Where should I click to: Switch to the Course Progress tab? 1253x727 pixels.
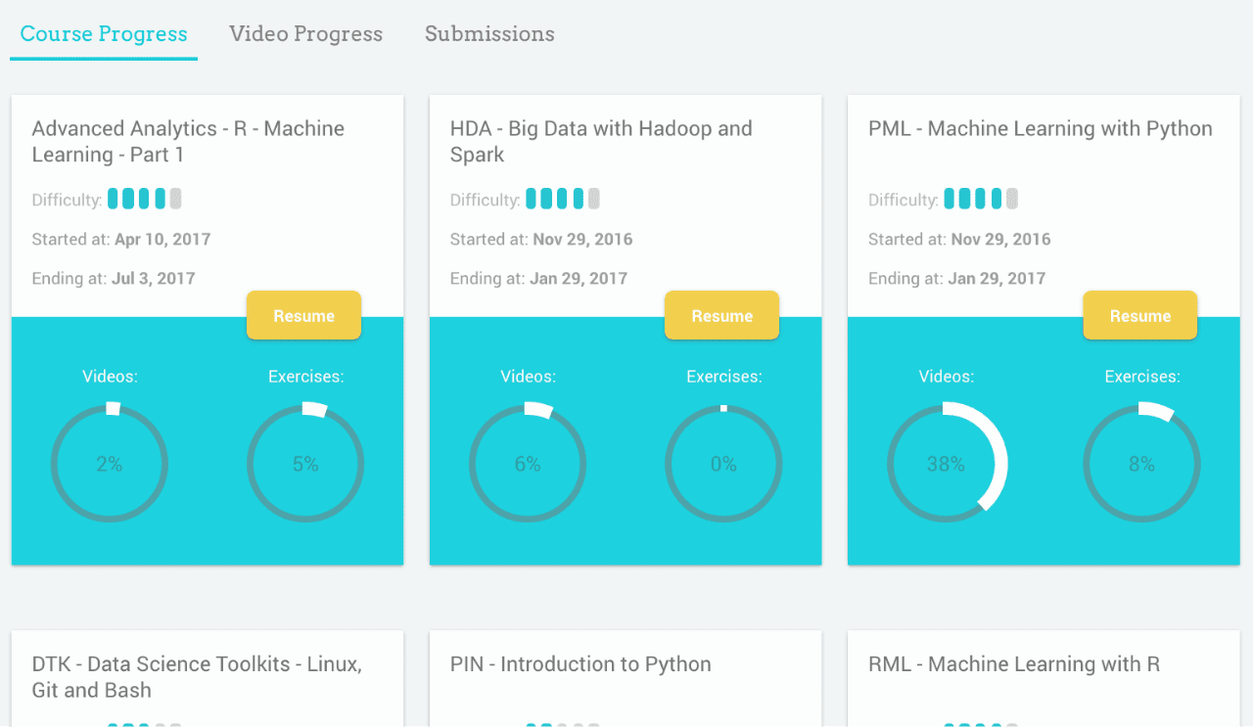[104, 34]
